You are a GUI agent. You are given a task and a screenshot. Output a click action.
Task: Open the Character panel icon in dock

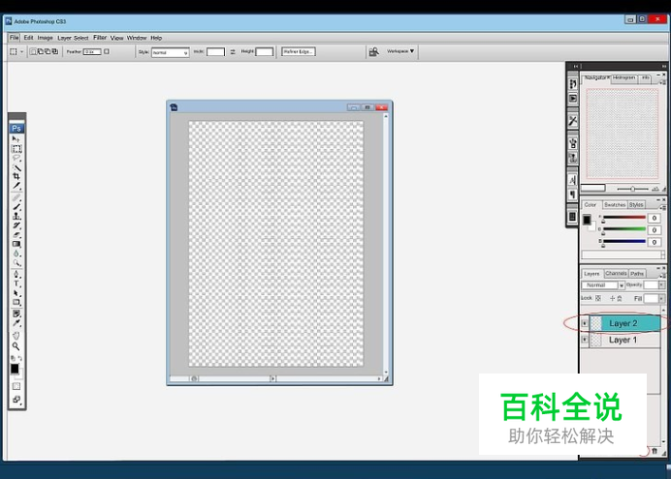572,180
